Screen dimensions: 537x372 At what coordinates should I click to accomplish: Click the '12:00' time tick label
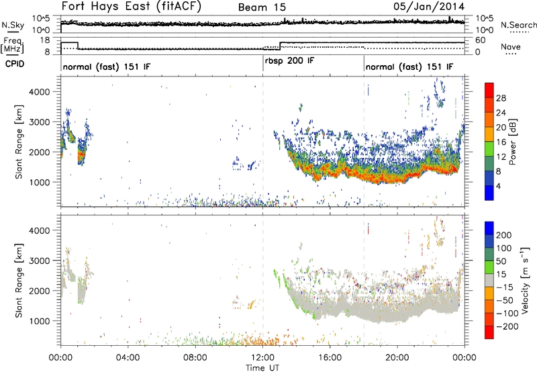click(x=262, y=358)
